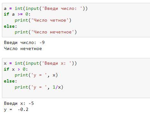This screenshot has height=115, width=150.
Task: Click the '0' after 'x >' in second cell
Action: [x=24, y=69]
